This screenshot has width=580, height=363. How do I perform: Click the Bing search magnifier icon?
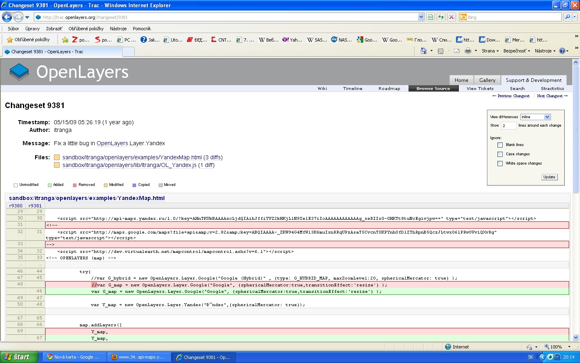tap(568, 17)
